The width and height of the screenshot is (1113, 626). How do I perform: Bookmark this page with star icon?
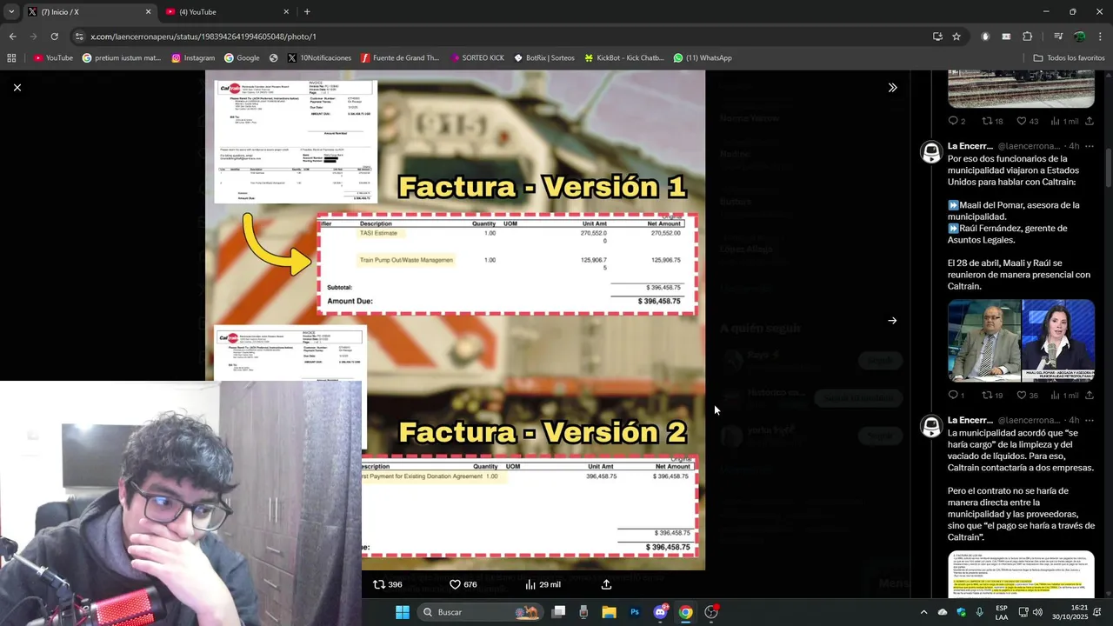[956, 37]
